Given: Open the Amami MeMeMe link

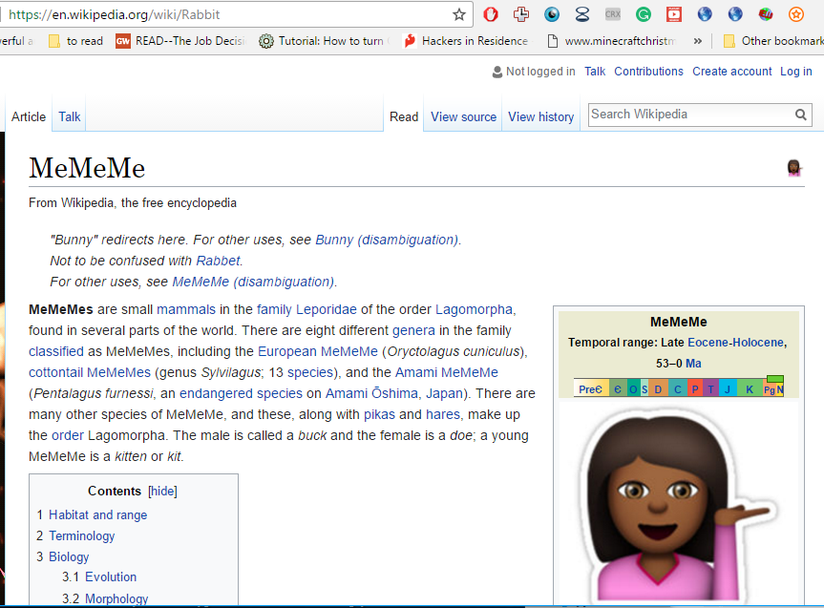Looking at the screenshot, I should [x=447, y=372].
